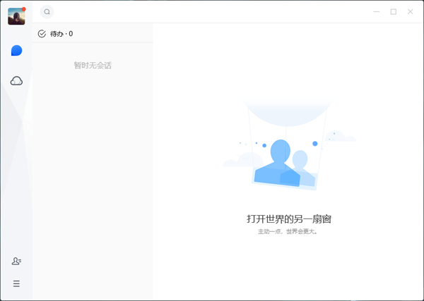Viewport: 424px width, 301px height.
Task: Open the Contacts icon in sidebar
Action: click(x=16, y=262)
